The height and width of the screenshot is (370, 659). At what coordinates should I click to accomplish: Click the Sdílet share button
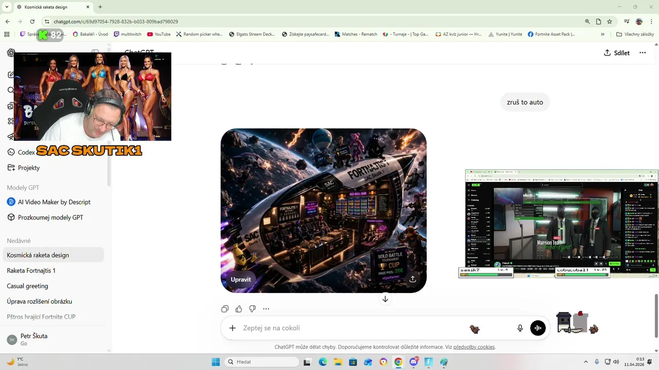pos(617,52)
